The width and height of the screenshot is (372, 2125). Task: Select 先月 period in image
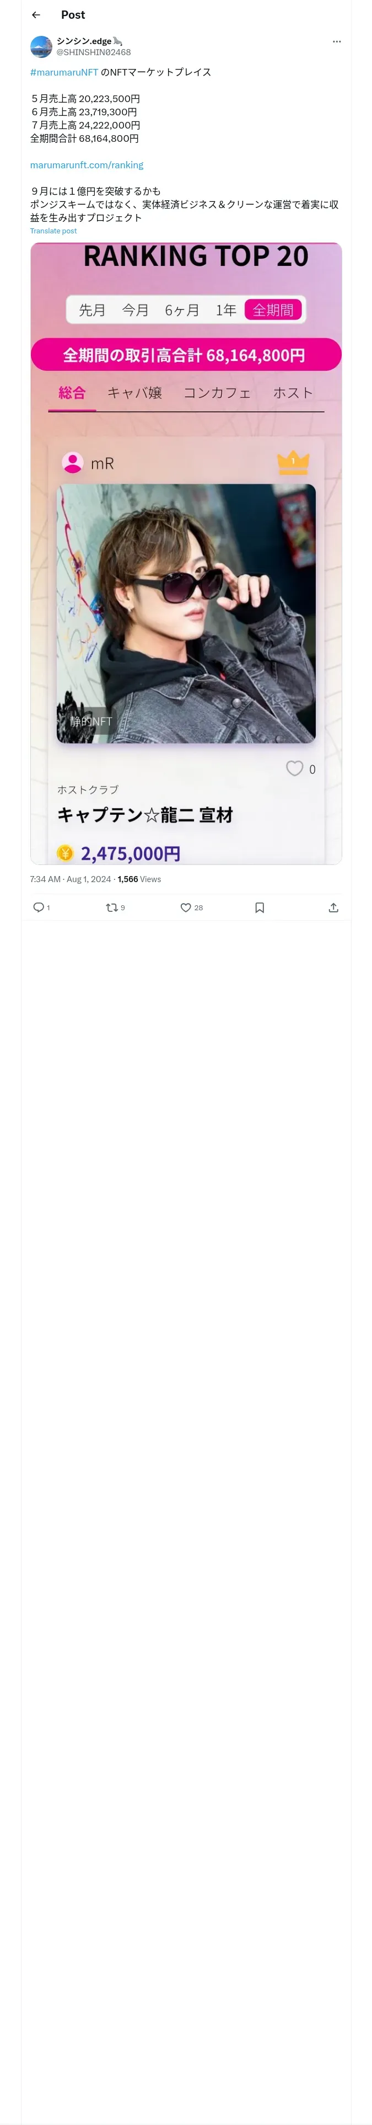coord(93,310)
